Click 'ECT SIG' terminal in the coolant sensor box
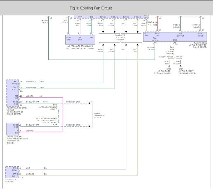Viewport: 213px width, 193px height. point(16,132)
